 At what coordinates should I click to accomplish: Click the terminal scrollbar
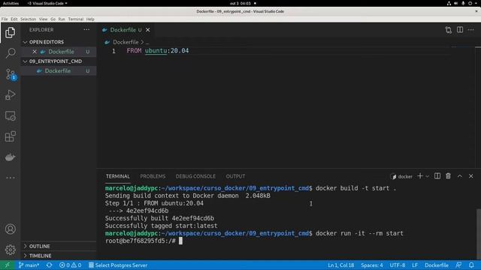[479, 234]
